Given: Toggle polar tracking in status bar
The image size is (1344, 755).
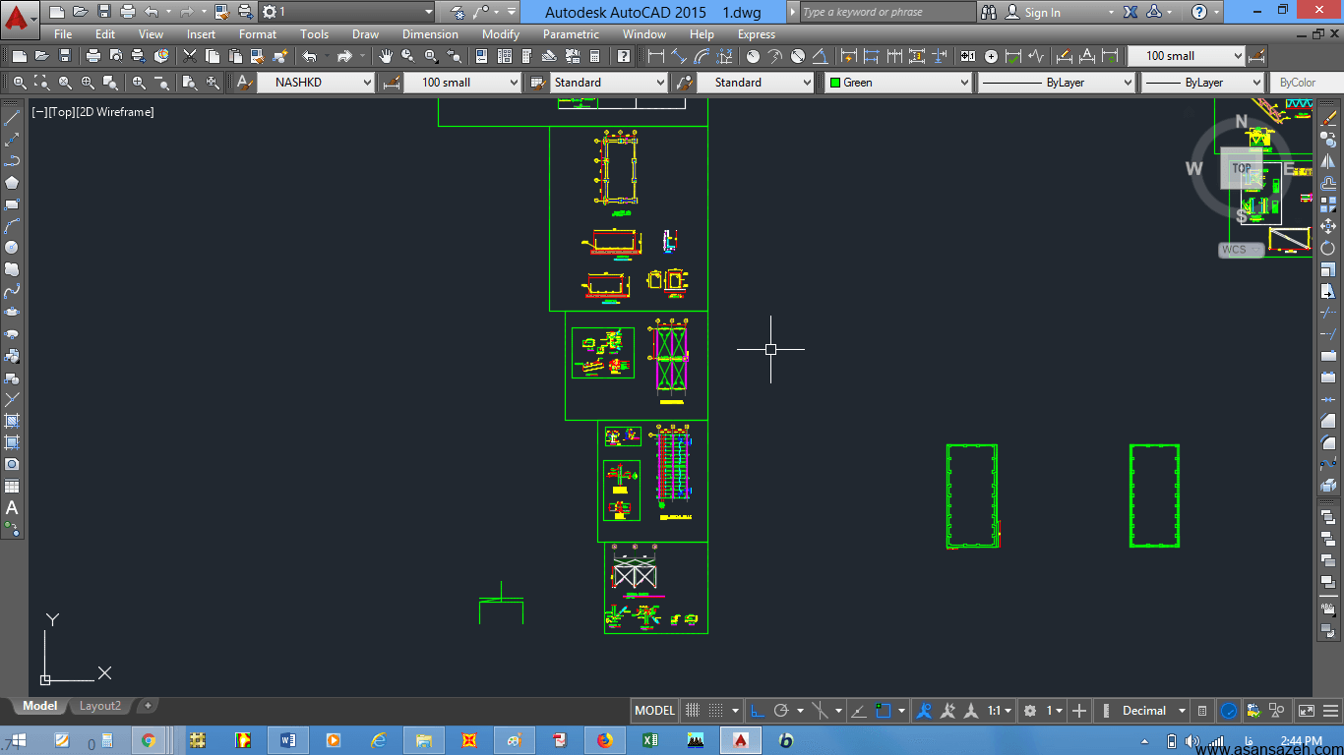Looking at the screenshot, I should [x=781, y=711].
